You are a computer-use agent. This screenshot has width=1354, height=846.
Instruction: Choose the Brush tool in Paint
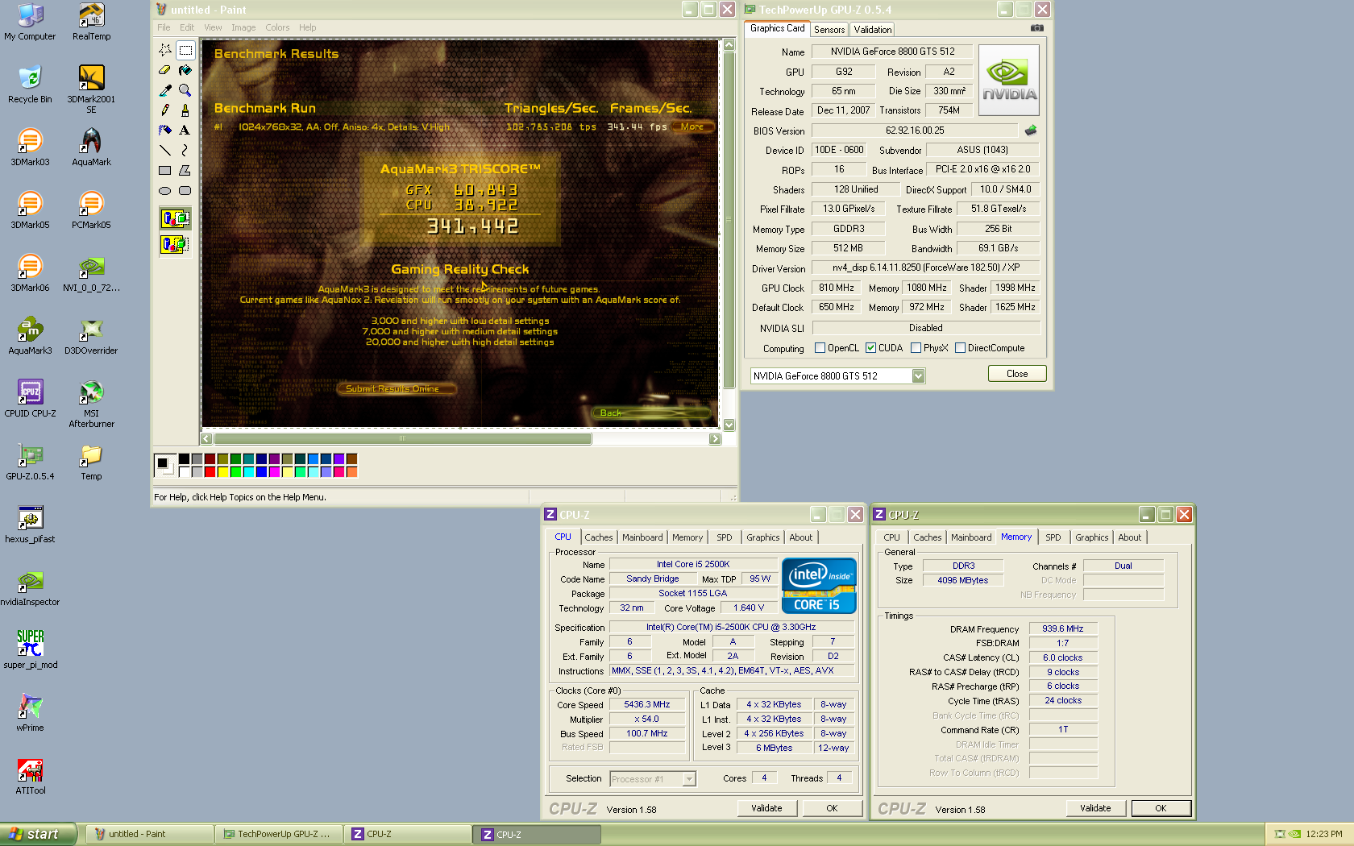[185, 110]
